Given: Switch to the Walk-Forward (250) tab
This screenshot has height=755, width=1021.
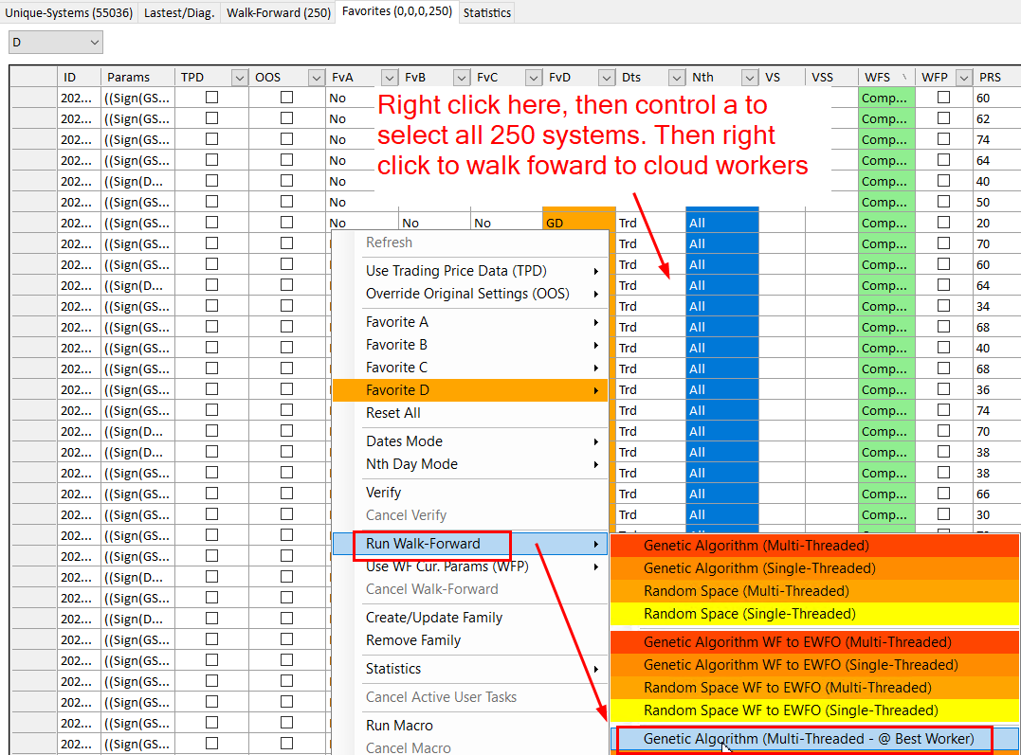Looking at the screenshot, I should pos(279,12).
